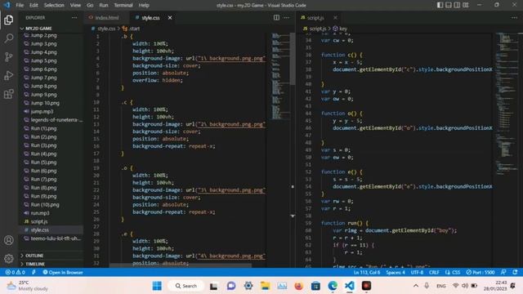Click style.css vertical scrollbar thumb
The image size is (523, 294).
[x=293, y=58]
